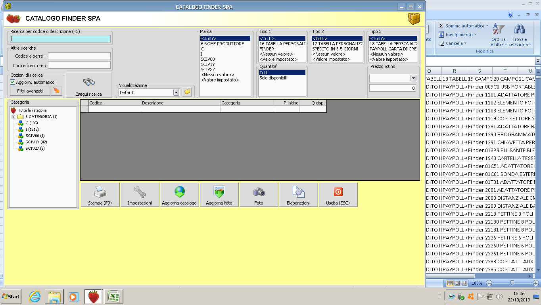Select category I (1516) in tree

32,129
